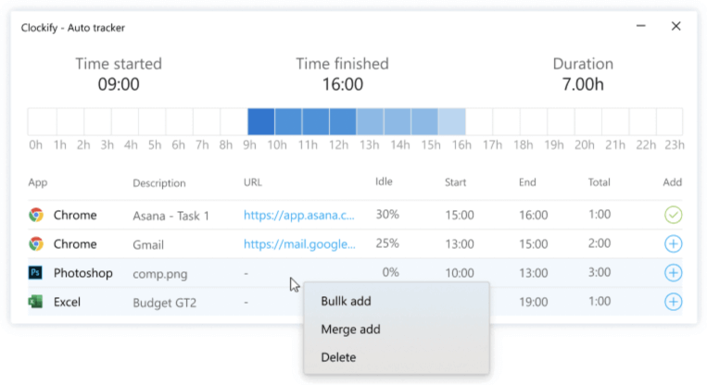Click the Description column header
This screenshot has width=707, height=385.
pos(159,183)
